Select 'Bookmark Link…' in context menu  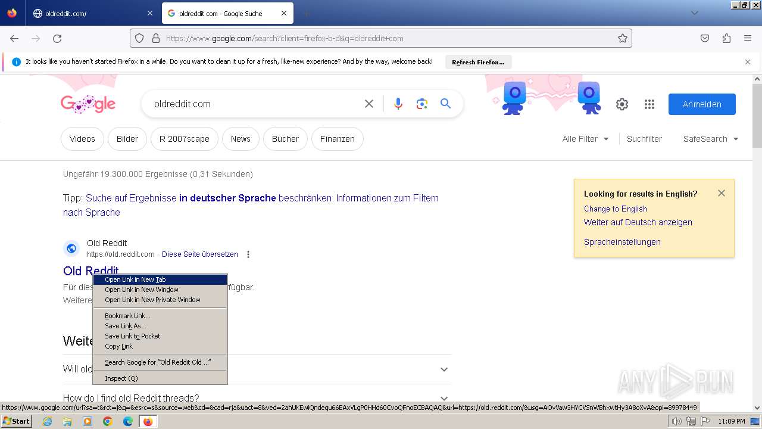coord(160,316)
